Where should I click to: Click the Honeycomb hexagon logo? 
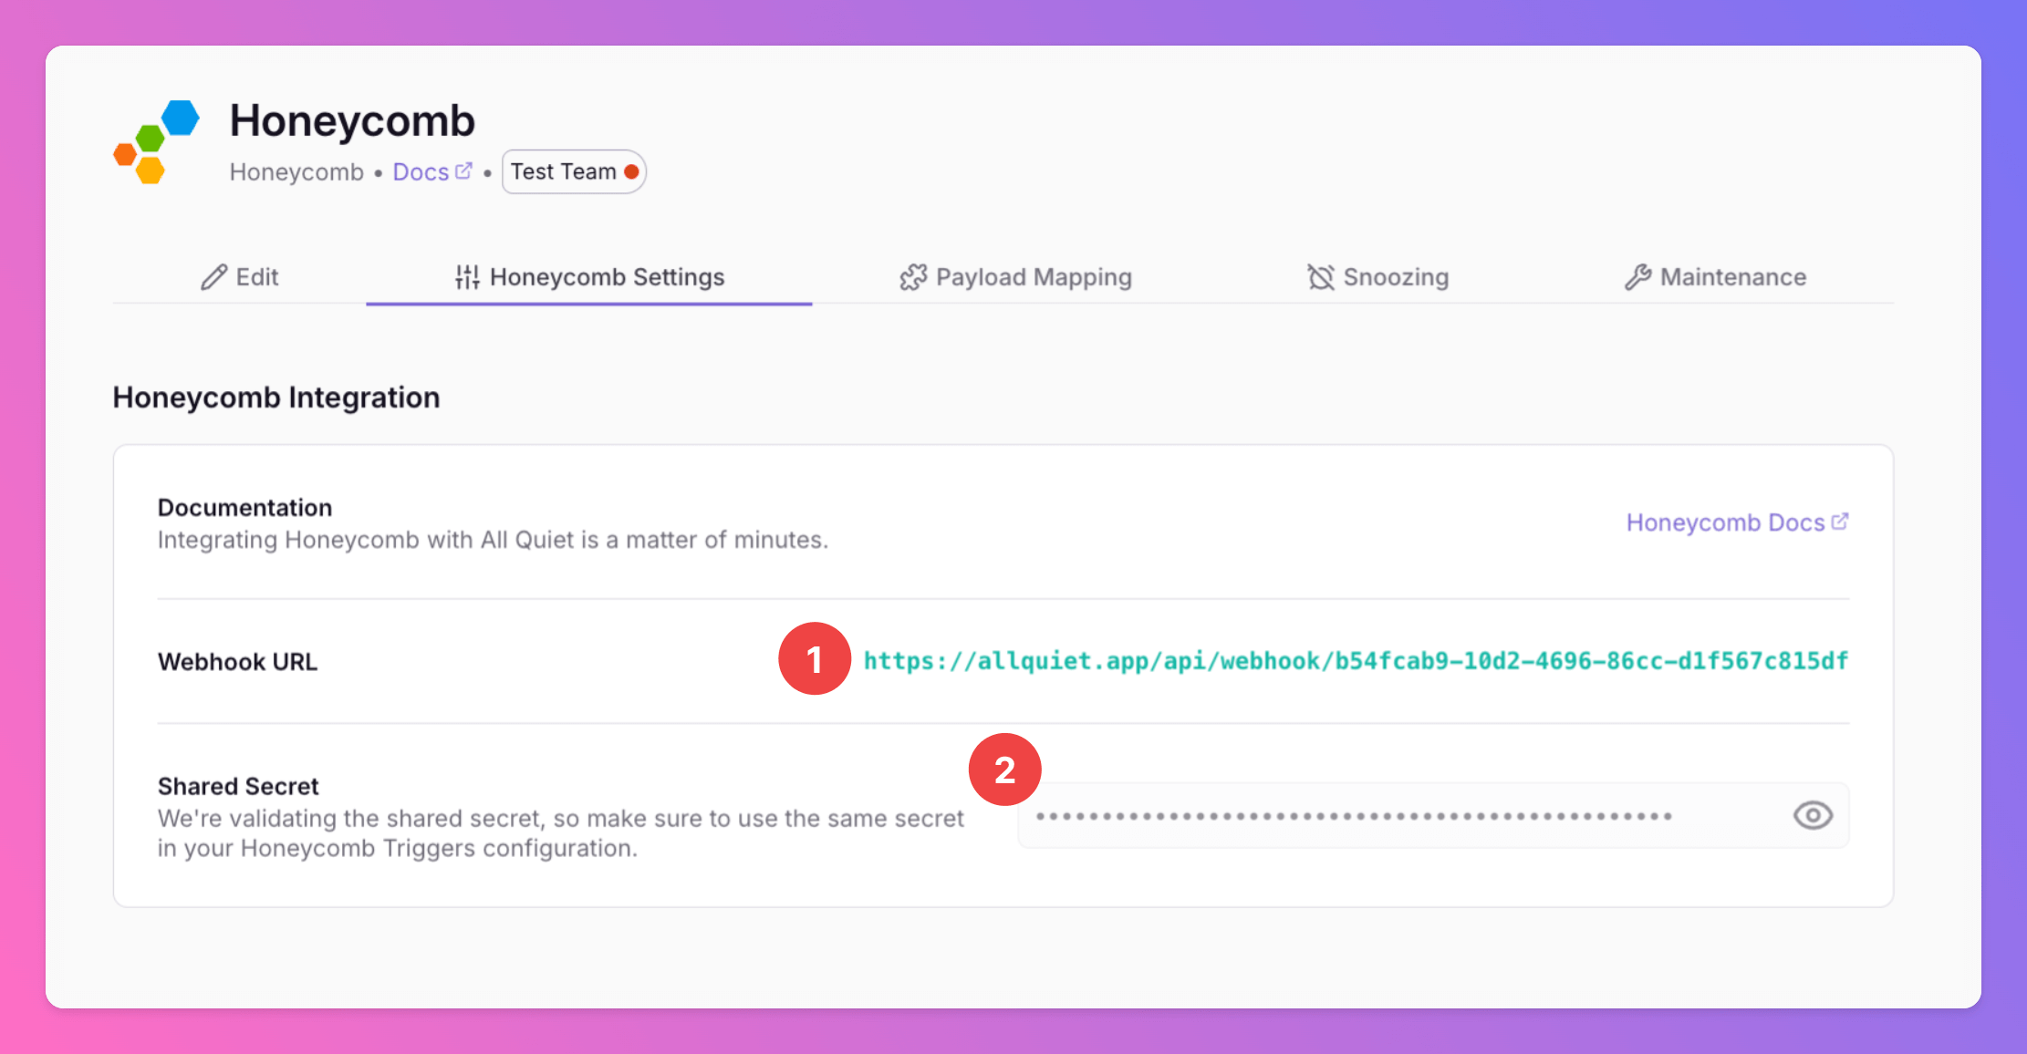coord(156,142)
